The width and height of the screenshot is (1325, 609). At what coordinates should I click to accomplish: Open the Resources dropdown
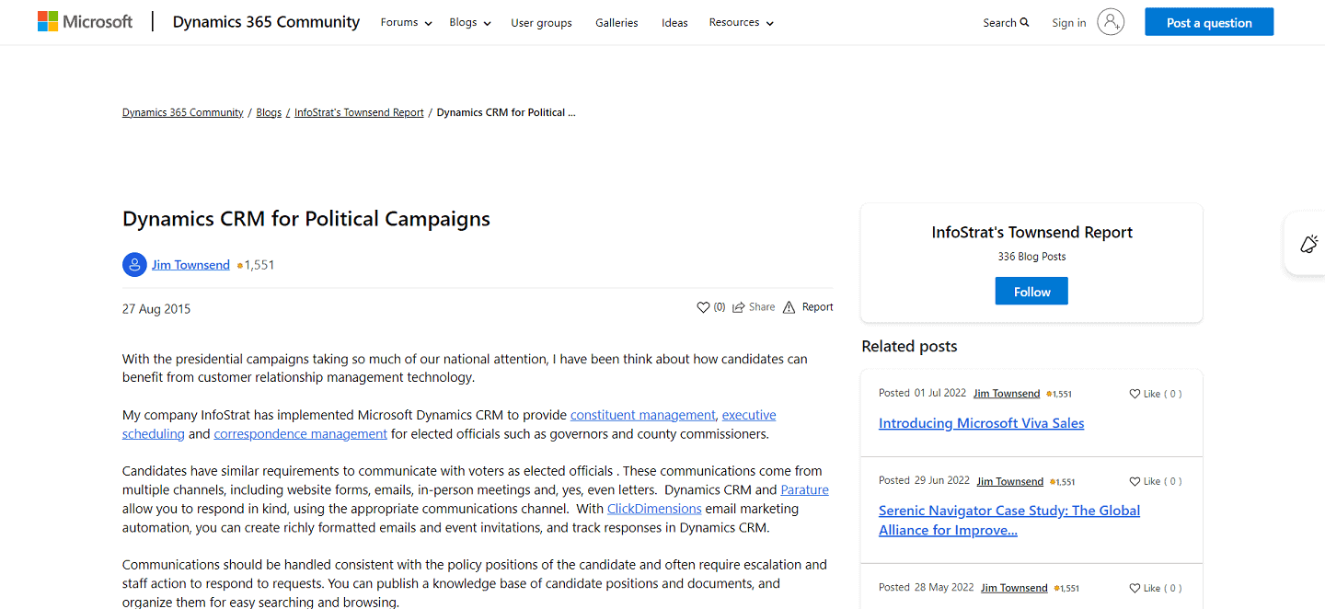pos(741,22)
